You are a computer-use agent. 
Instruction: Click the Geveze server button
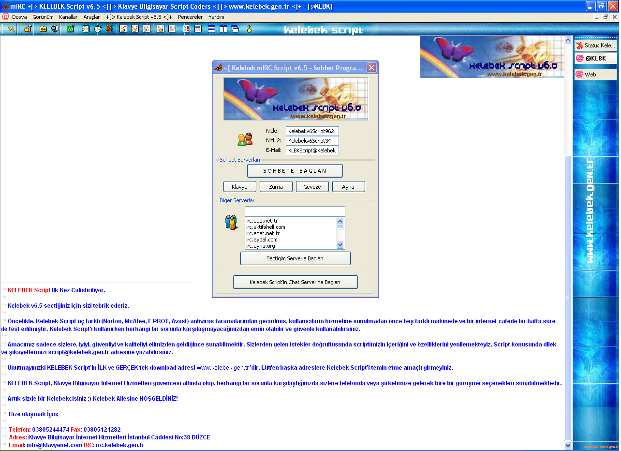point(312,187)
